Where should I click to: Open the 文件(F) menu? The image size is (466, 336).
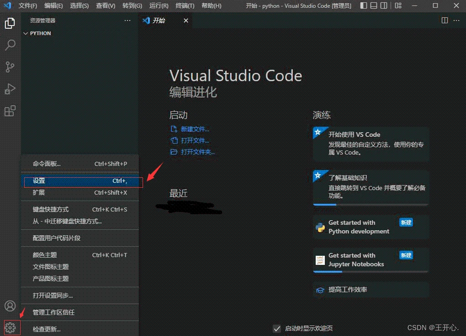click(27, 5)
